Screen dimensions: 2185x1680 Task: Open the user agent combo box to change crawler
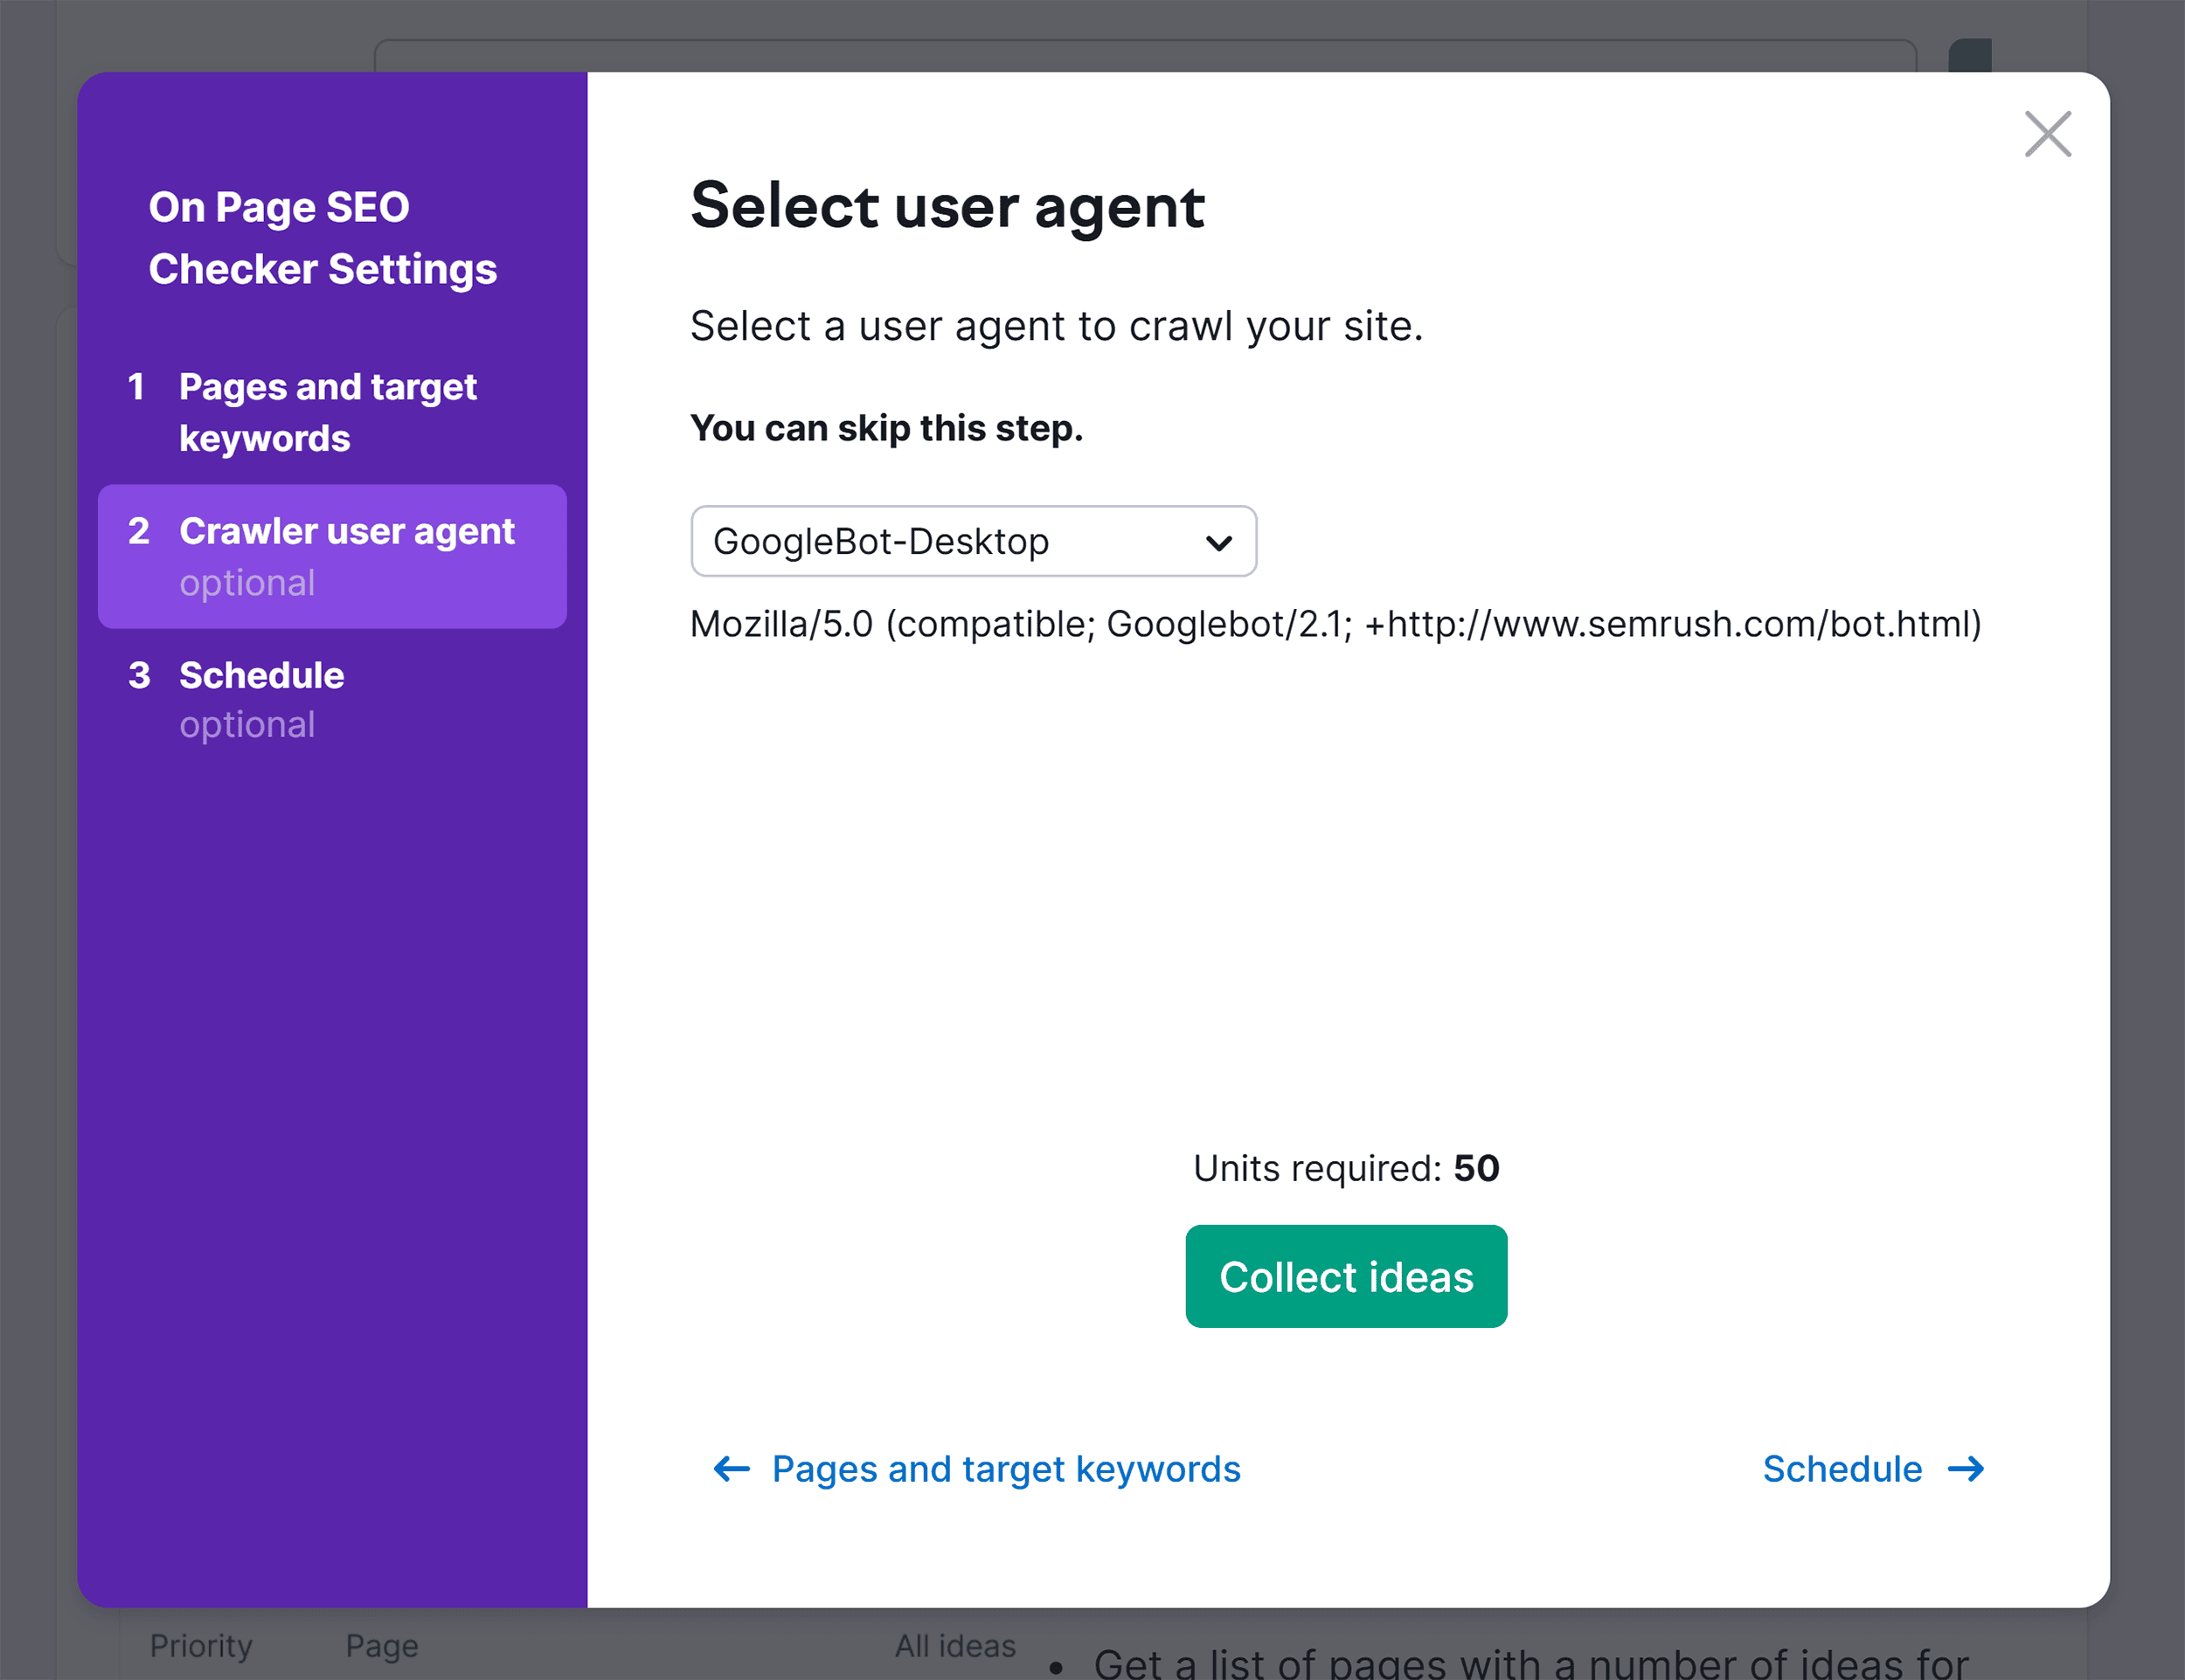[974, 541]
